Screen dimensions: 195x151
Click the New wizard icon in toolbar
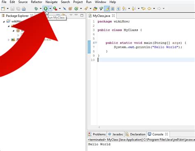[3, 9]
